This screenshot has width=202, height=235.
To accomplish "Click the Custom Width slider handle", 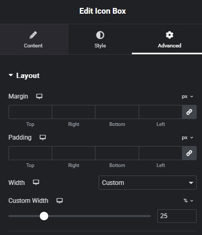I will (44, 216).
